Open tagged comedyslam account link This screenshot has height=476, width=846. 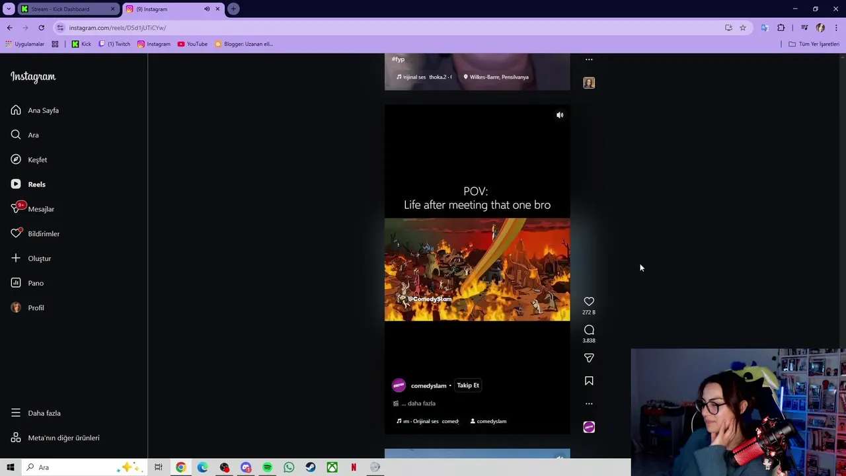(488, 421)
